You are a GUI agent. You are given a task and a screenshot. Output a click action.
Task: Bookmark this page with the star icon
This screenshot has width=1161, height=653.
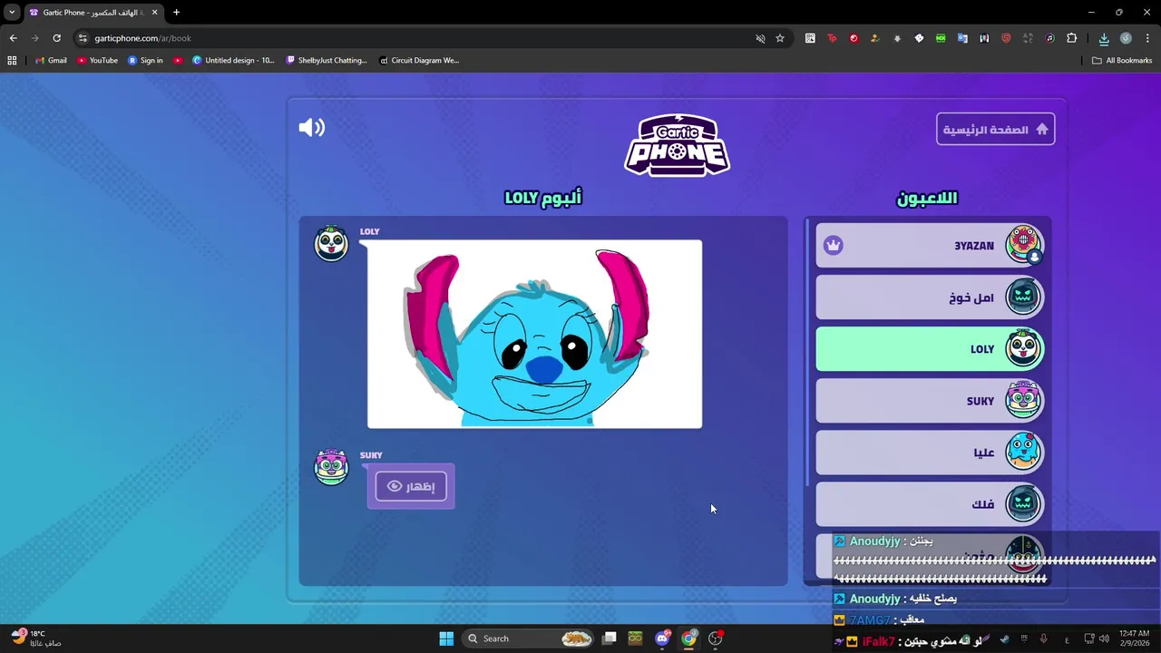pos(779,38)
